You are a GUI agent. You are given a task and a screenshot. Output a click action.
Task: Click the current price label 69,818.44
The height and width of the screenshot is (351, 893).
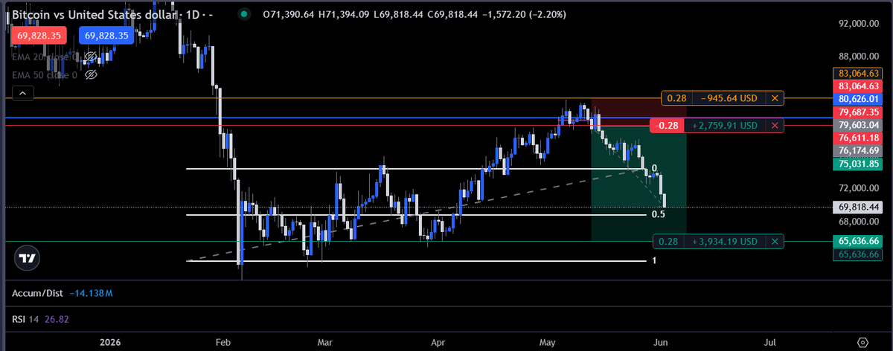[x=859, y=207]
